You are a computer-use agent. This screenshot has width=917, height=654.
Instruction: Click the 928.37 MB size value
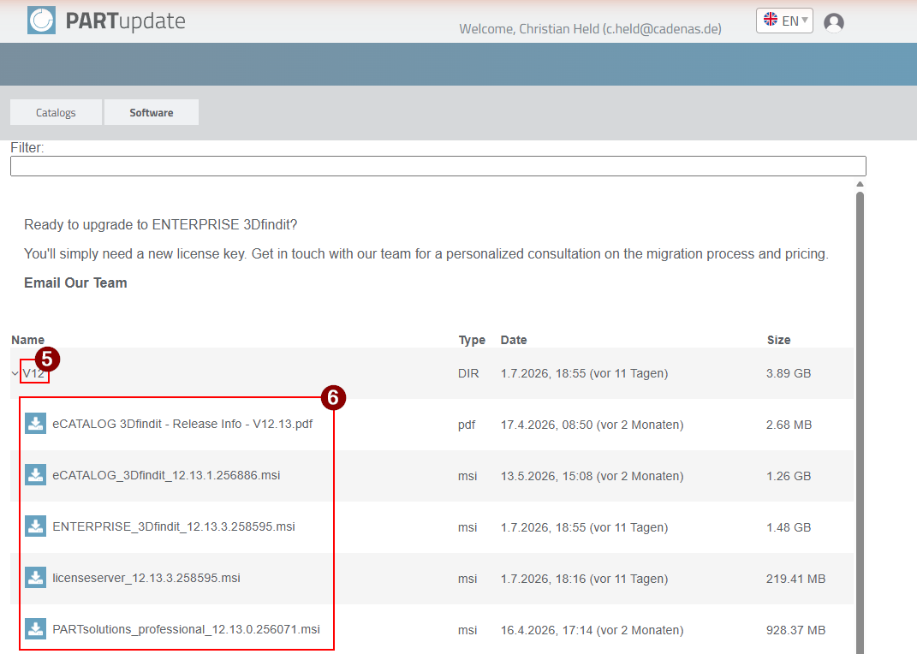point(796,631)
